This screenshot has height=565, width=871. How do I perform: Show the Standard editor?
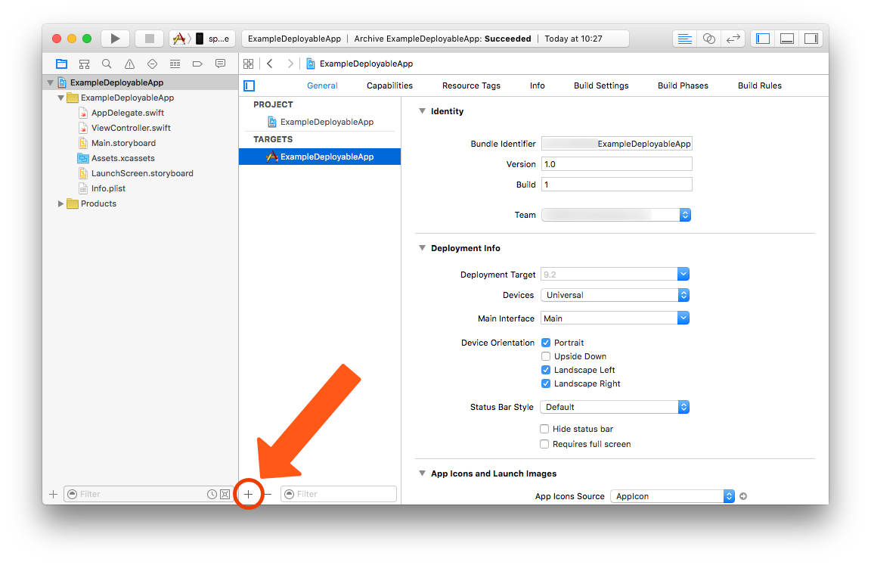pos(684,39)
